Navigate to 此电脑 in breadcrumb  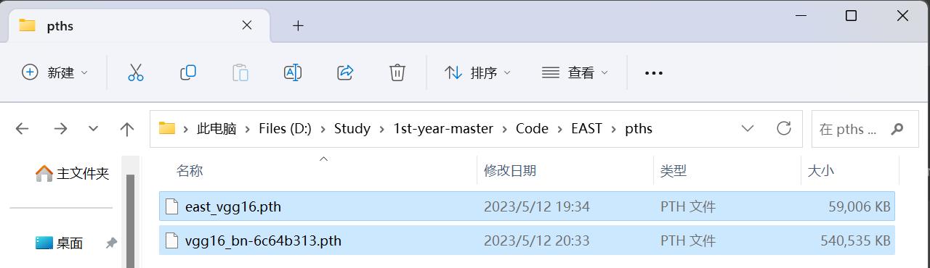[x=217, y=129]
